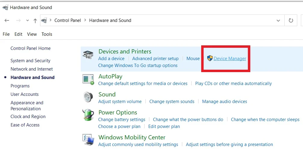This screenshot has width=303, height=149.
Task: Open the File menu
Action: [x=6, y=34]
